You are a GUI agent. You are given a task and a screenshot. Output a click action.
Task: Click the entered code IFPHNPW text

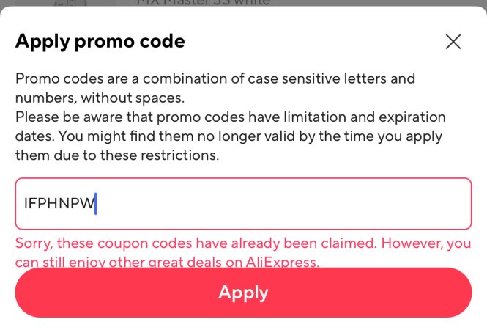[59, 203]
